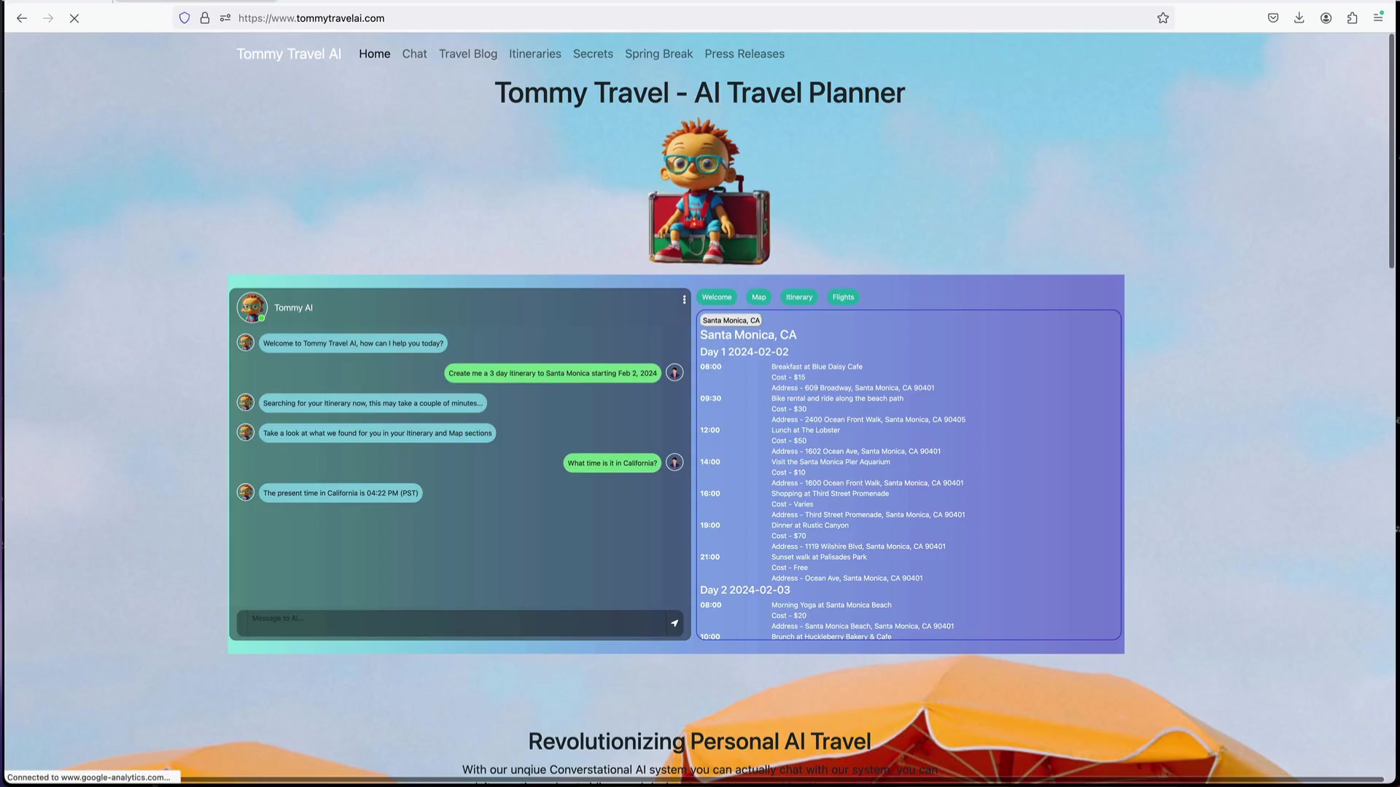This screenshot has height=787, width=1400.
Task: Open the Home nav item
Action: pyautogui.click(x=375, y=54)
